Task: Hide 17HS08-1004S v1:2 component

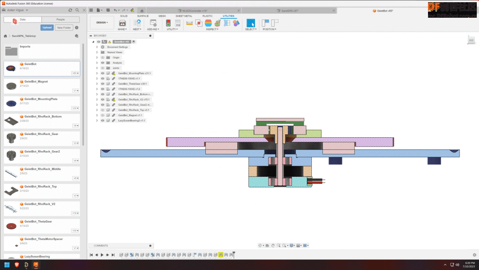Action: pyautogui.click(x=102, y=89)
